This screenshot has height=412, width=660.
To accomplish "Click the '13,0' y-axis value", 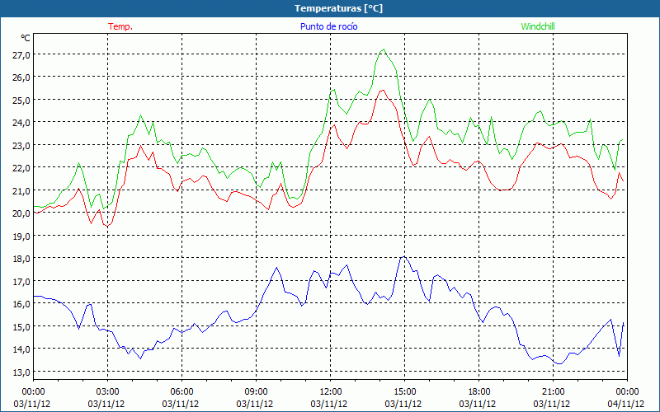I will (x=21, y=372).
